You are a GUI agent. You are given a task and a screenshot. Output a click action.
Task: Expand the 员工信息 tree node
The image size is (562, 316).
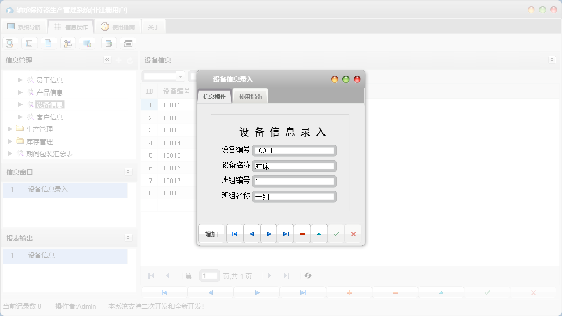pos(20,79)
